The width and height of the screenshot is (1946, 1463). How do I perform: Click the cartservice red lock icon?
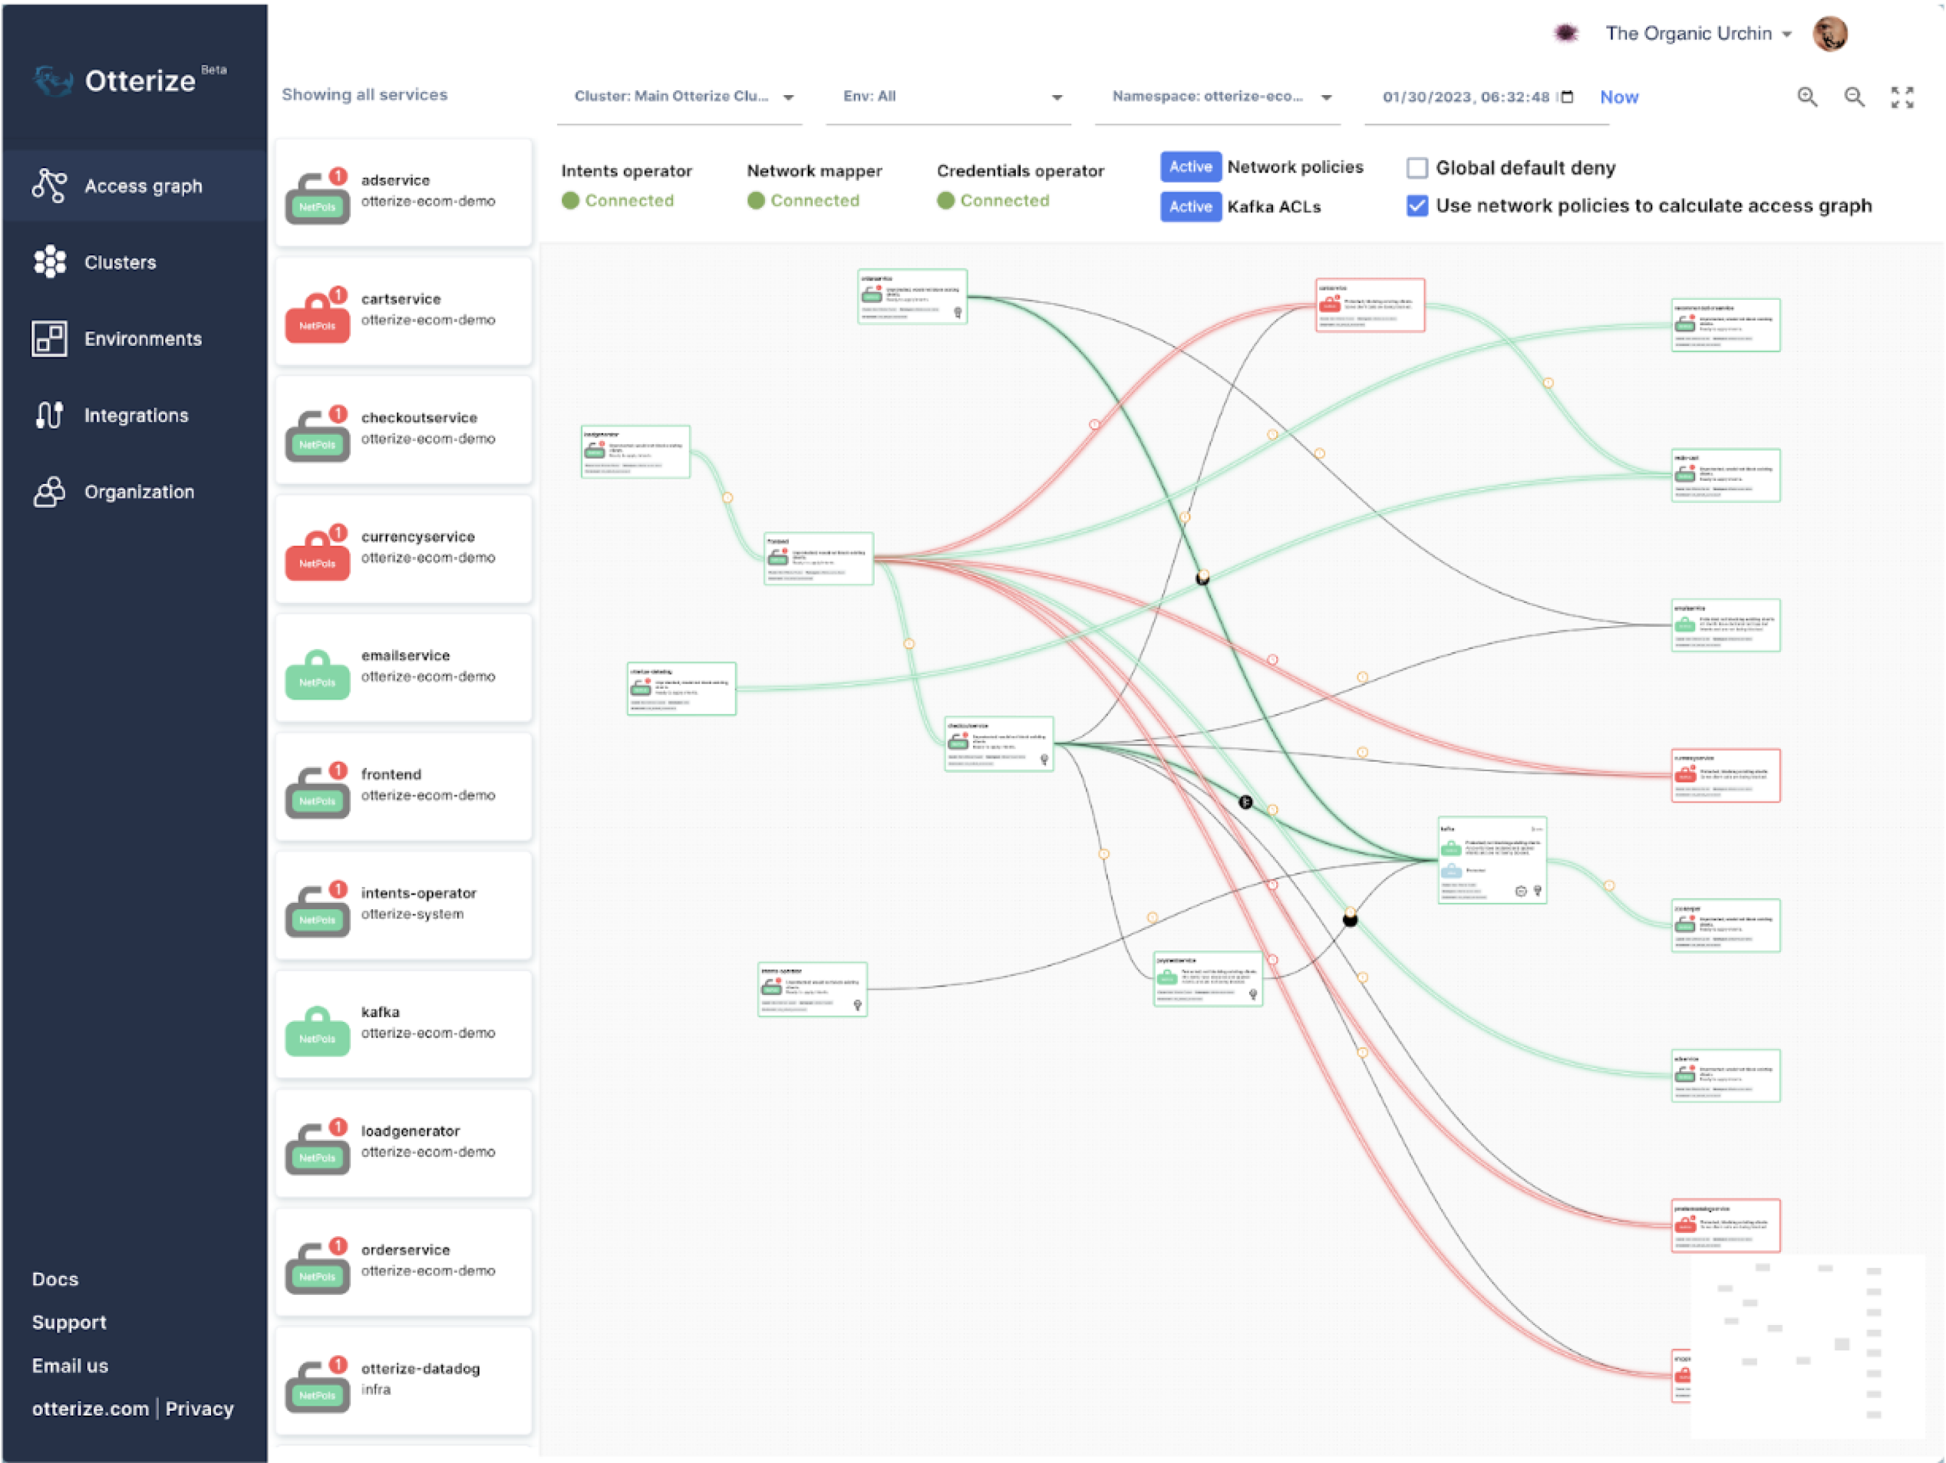point(318,315)
